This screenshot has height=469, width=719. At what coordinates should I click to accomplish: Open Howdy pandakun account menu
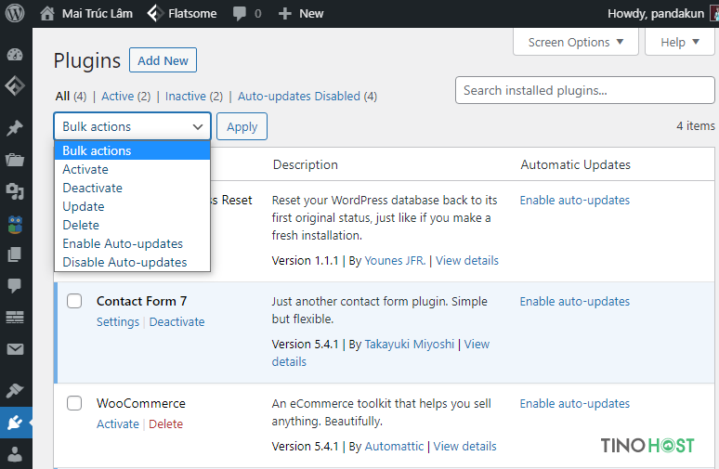coord(661,13)
